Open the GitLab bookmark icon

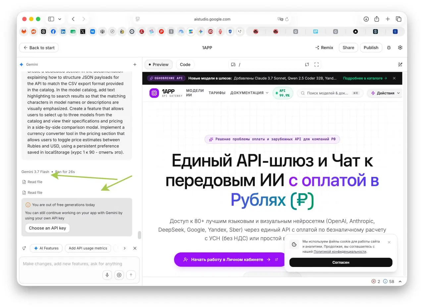24,32
